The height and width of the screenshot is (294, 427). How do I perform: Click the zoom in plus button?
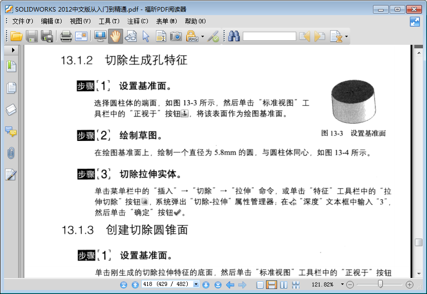tap(409, 285)
